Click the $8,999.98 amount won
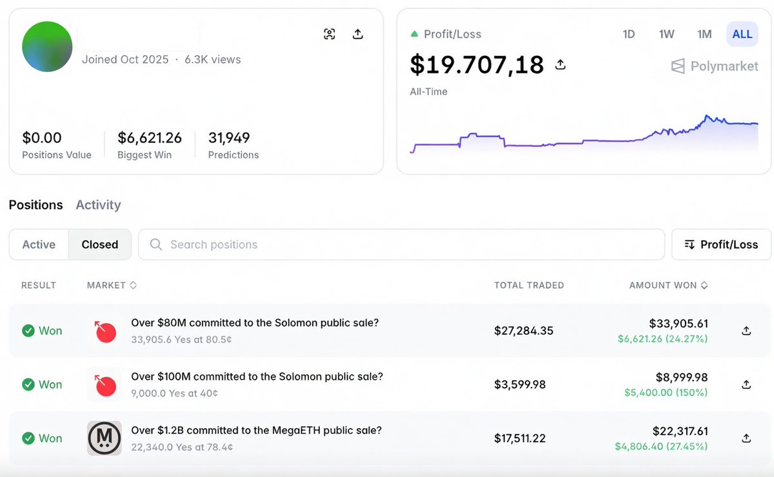 pos(682,377)
